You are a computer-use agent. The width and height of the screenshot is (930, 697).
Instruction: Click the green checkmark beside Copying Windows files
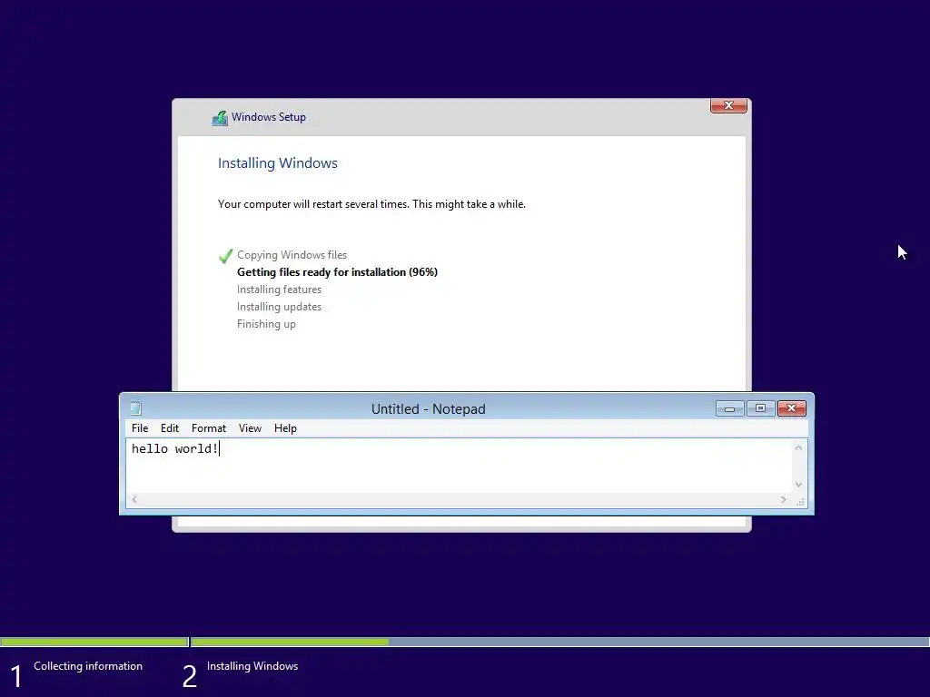tap(225, 255)
